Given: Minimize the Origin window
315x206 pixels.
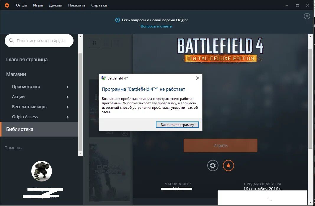Looking at the screenshot, I should [287, 5].
